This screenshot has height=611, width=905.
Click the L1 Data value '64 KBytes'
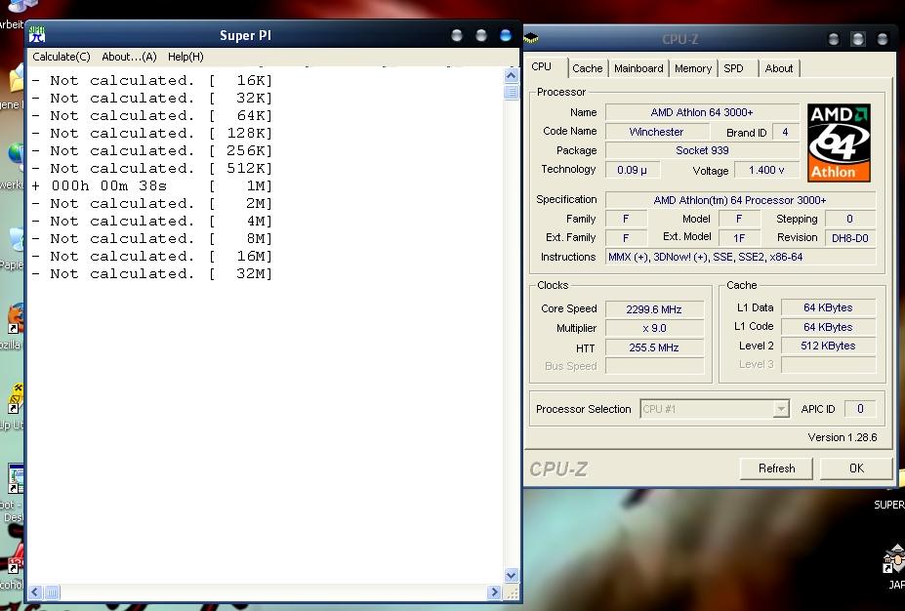(x=828, y=307)
